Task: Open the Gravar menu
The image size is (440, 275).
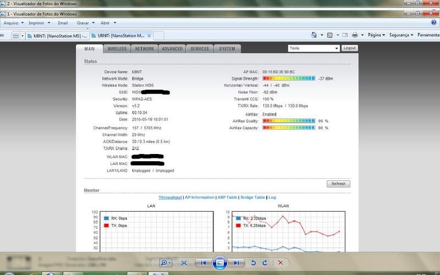Action: click(86, 23)
